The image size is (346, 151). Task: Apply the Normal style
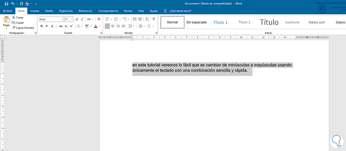(172, 22)
